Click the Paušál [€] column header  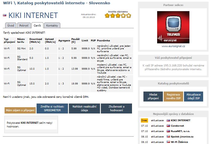coord(75,40)
